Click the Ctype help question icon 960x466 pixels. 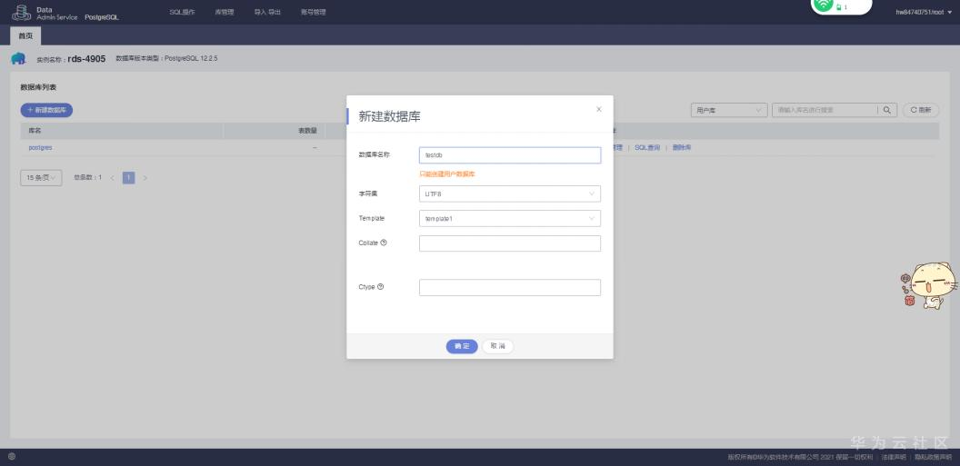[380, 287]
